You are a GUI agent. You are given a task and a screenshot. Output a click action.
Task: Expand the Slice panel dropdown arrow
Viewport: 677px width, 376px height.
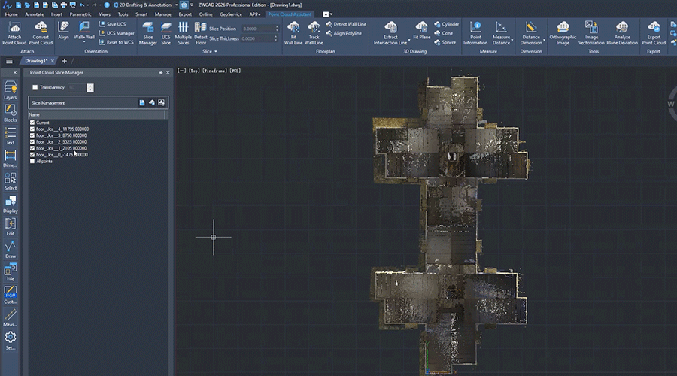[x=215, y=51]
